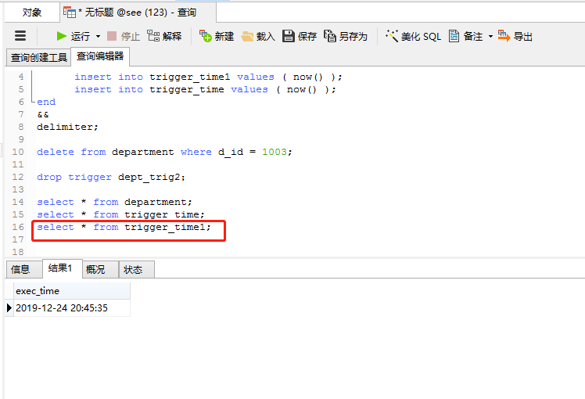Click the Beautify SQL (美化 SQL) wand icon

tap(392, 36)
